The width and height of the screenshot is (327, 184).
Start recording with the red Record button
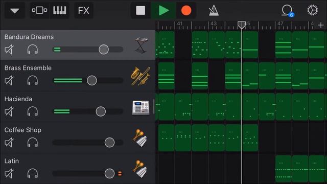click(186, 10)
